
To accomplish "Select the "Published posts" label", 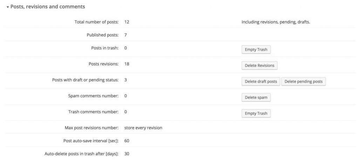I will point(102,35).
